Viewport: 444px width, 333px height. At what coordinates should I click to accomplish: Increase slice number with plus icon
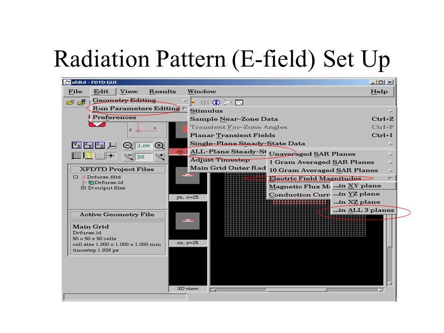point(160,157)
